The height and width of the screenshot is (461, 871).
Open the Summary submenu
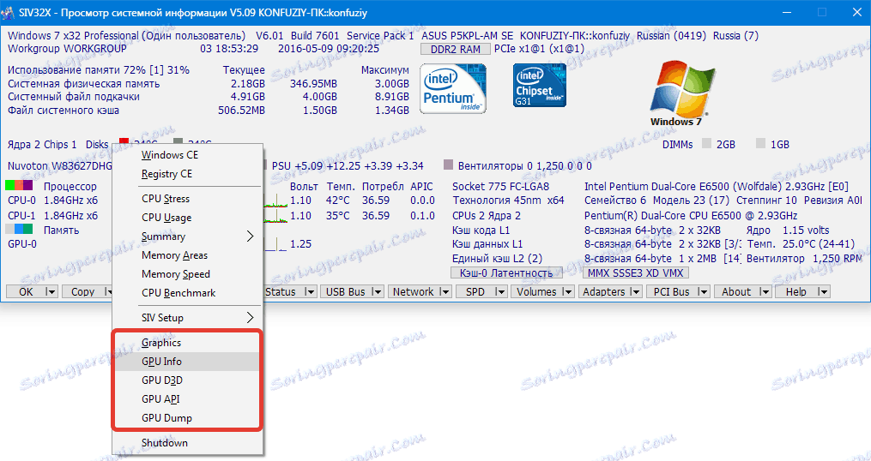(x=187, y=236)
